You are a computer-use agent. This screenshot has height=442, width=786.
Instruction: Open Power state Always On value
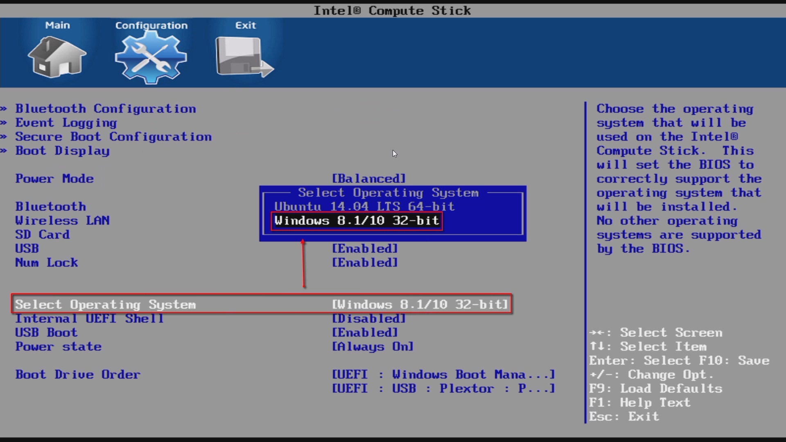coord(373,347)
